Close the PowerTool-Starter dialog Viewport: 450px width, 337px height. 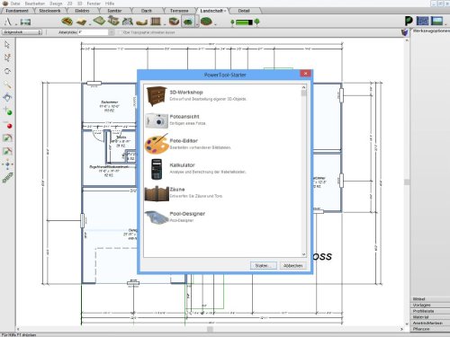pos(305,74)
